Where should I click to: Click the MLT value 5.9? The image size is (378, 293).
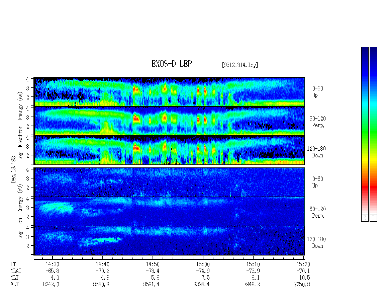tap(155, 278)
